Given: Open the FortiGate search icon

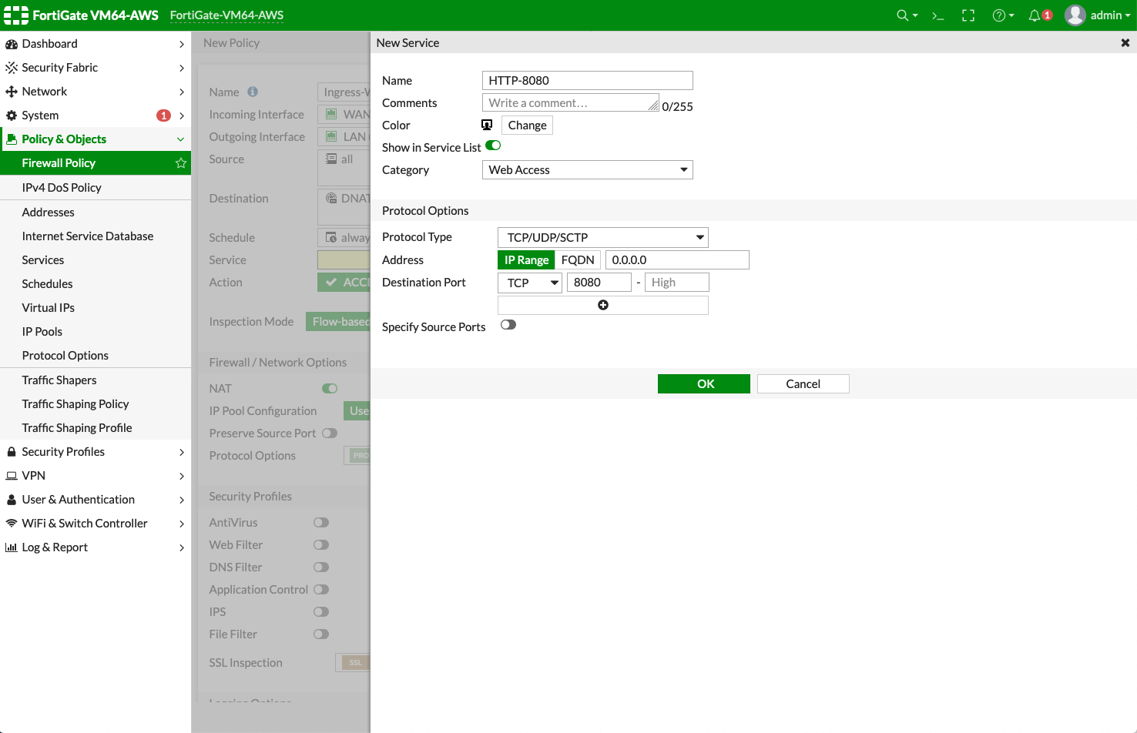Looking at the screenshot, I should [904, 15].
